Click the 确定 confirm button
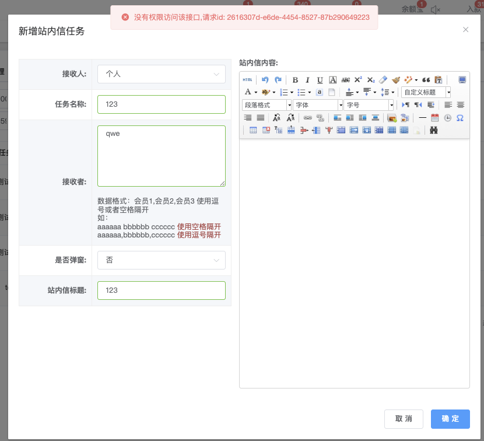This screenshot has width=484, height=441. pos(450,419)
